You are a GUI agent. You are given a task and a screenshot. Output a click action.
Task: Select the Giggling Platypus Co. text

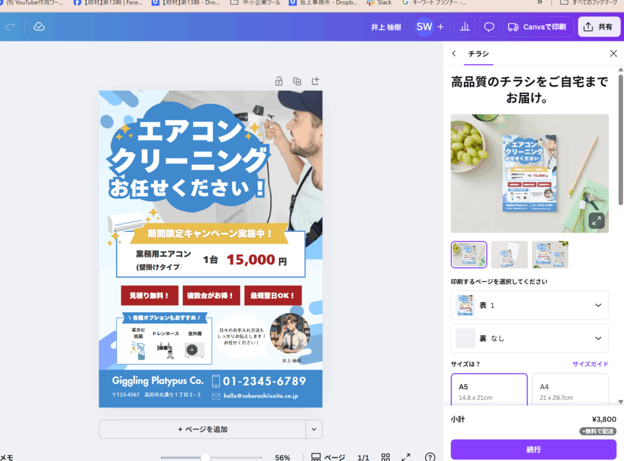coord(158,381)
